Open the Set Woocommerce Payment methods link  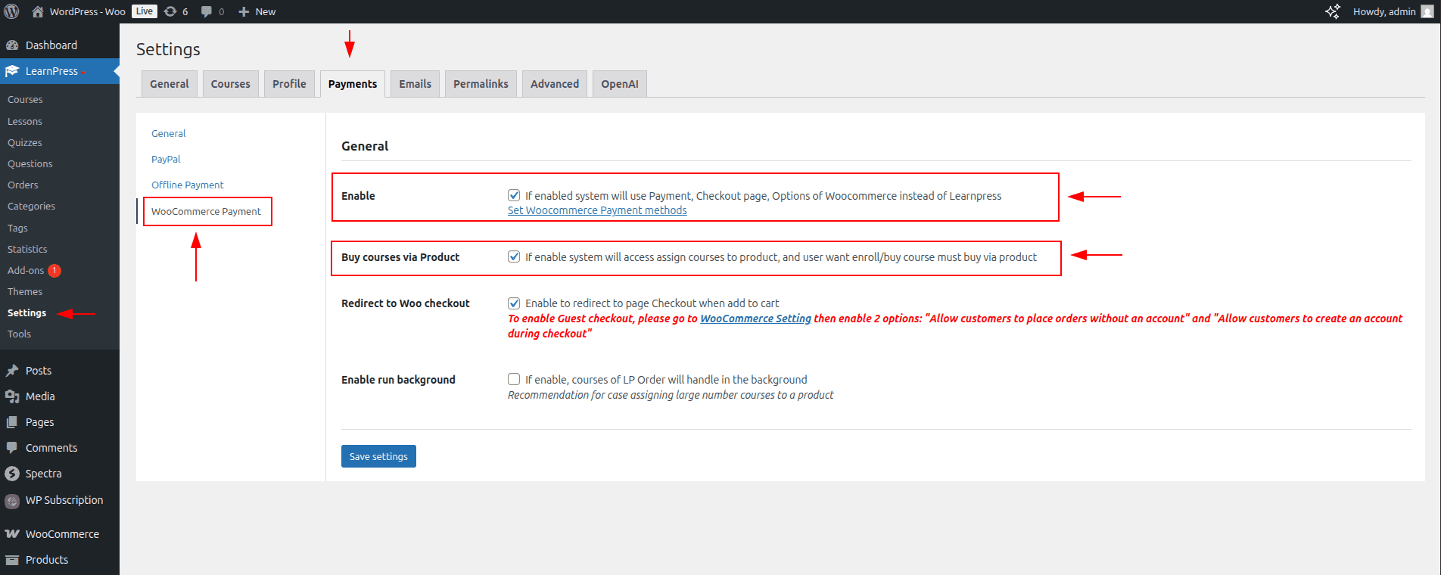(x=597, y=210)
